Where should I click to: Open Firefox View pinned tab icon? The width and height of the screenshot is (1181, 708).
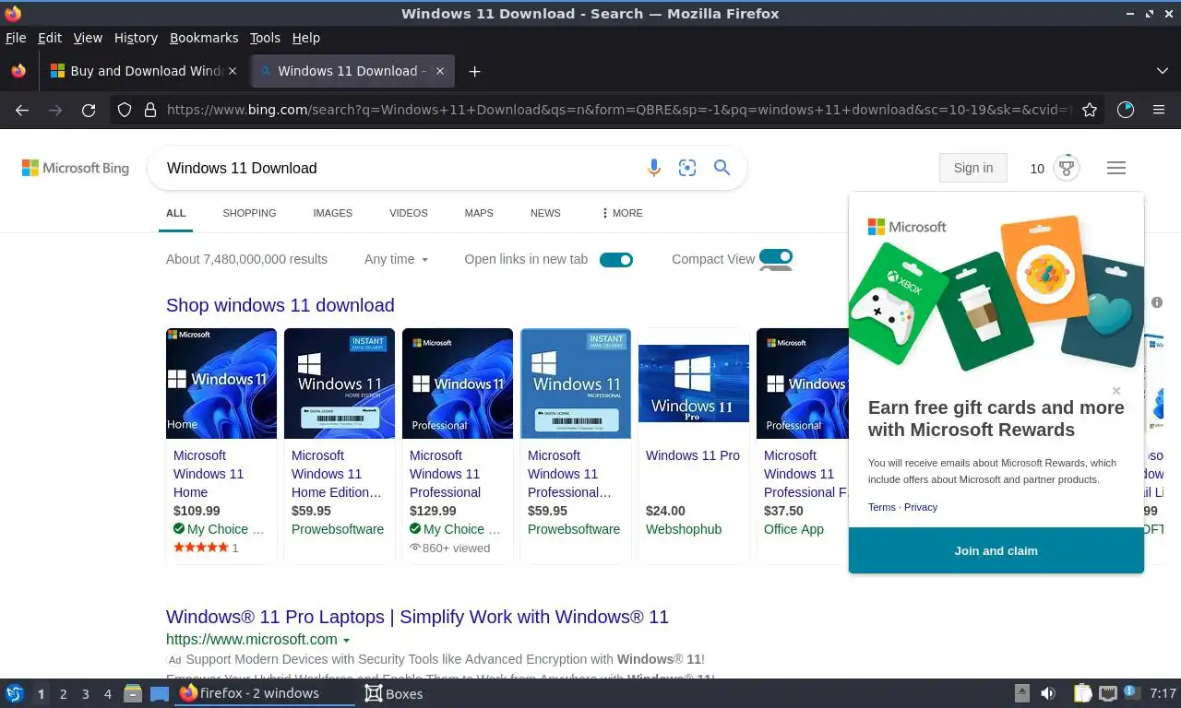pyautogui.click(x=18, y=71)
